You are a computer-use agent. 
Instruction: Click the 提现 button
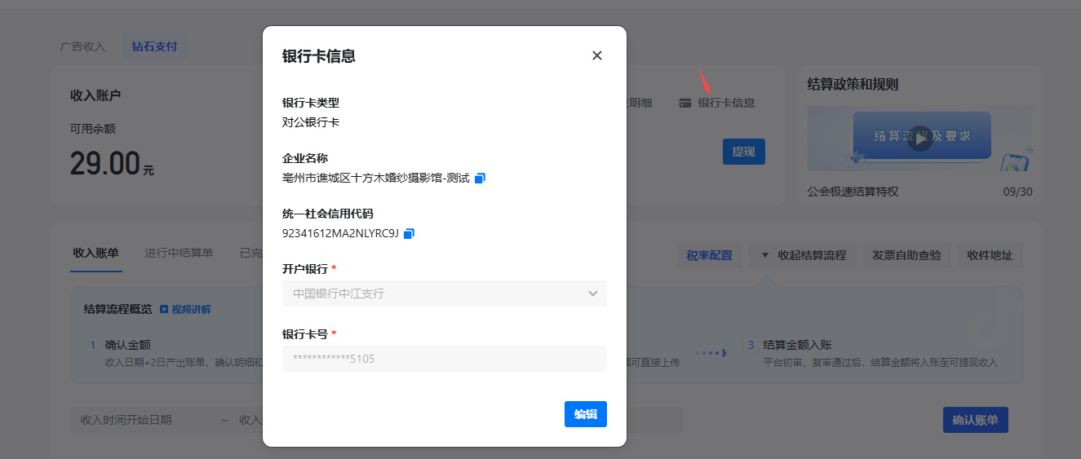[x=743, y=152]
